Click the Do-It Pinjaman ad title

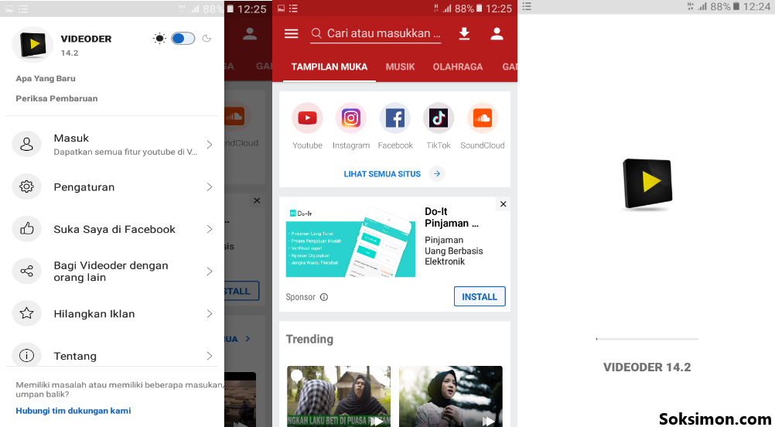coord(451,217)
